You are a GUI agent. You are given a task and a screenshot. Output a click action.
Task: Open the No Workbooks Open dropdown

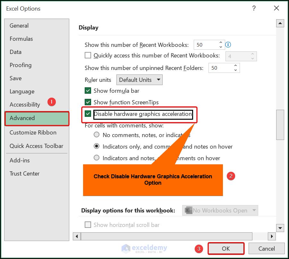(220, 210)
